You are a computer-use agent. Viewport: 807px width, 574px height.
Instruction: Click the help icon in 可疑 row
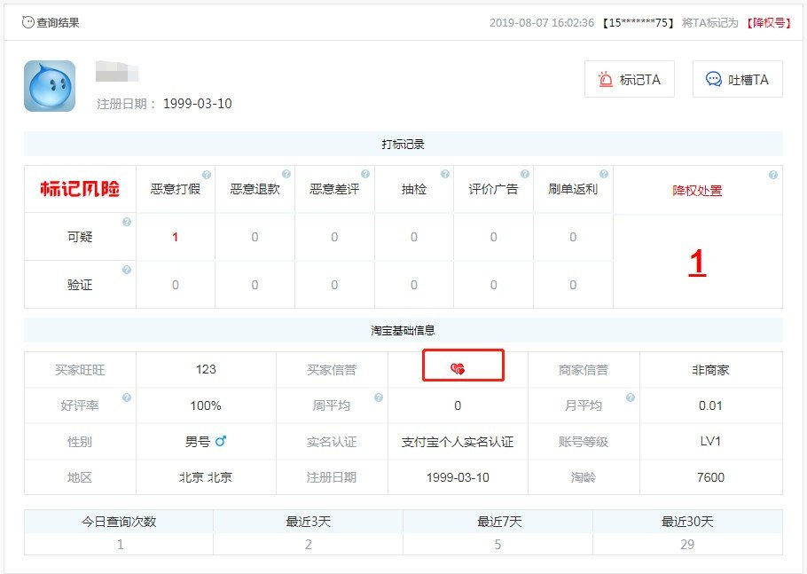[x=127, y=222]
